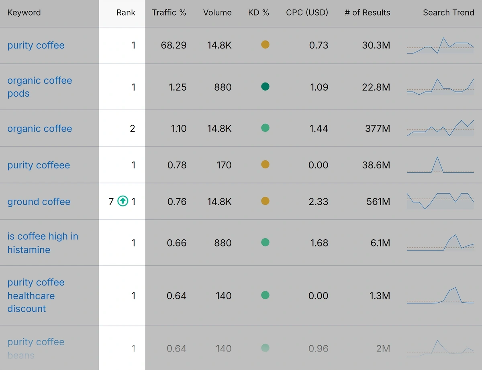Screen dimensions: 482x370
Task: Click the 22.8M results value
Action: pyautogui.click(x=376, y=87)
